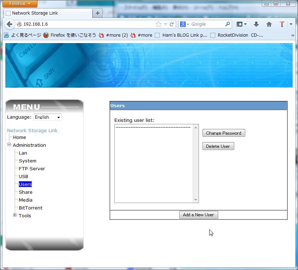The width and height of the screenshot is (298, 270).
Task: Select the highlighted Users menu item
Action: point(25,184)
